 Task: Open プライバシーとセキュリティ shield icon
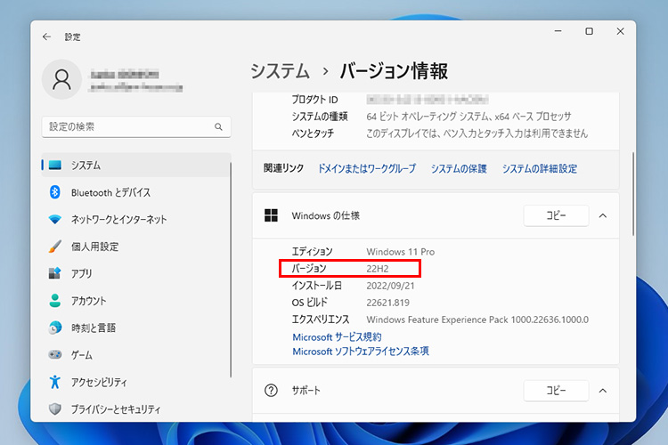pos(55,409)
